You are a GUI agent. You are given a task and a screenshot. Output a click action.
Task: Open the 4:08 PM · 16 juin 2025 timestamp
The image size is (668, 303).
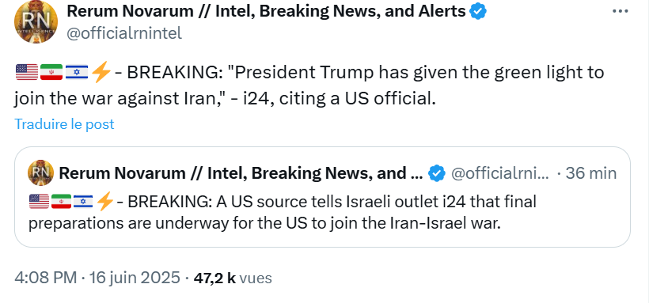click(97, 278)
